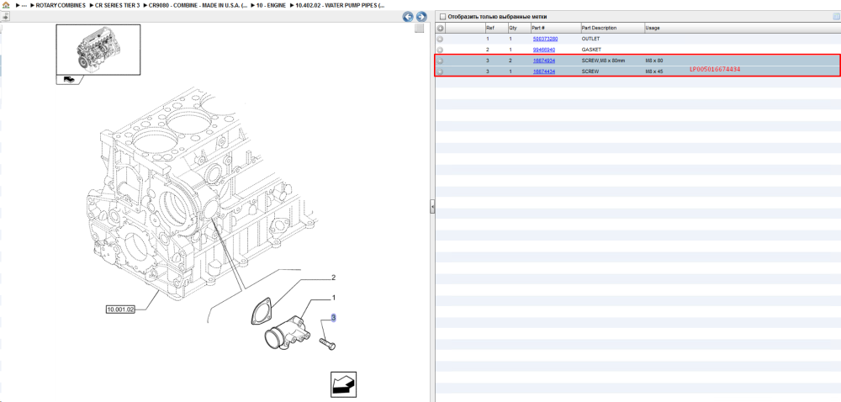
Task: Click callout number 1 in diagram
Action: pyautogui.click(x=333, y=298)
